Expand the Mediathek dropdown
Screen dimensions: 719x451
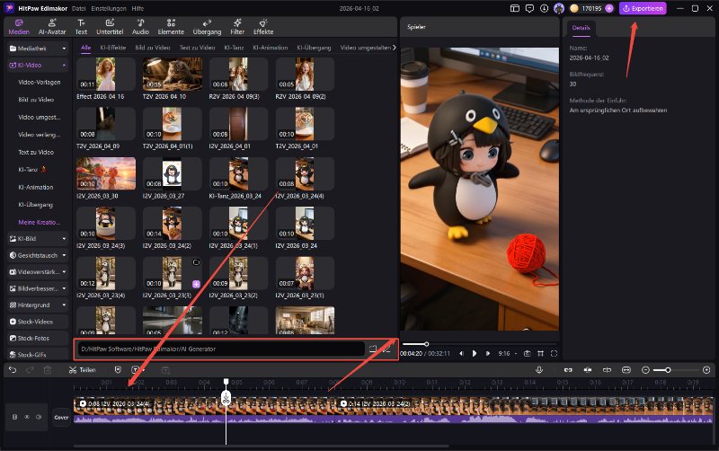point(64,49)
